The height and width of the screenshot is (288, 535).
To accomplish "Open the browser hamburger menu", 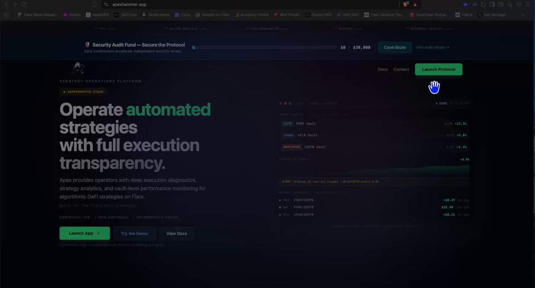I will pyautogui.click(x=528, y=4).
